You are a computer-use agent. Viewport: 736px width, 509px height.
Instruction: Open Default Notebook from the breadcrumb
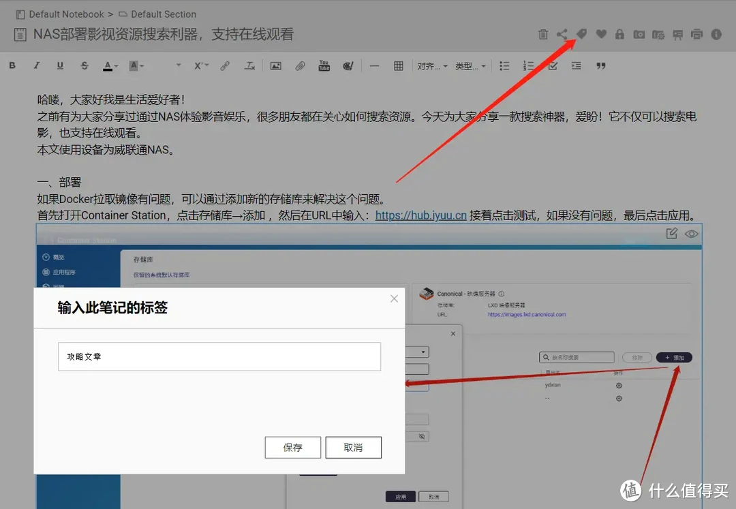(x=65, y=14)
